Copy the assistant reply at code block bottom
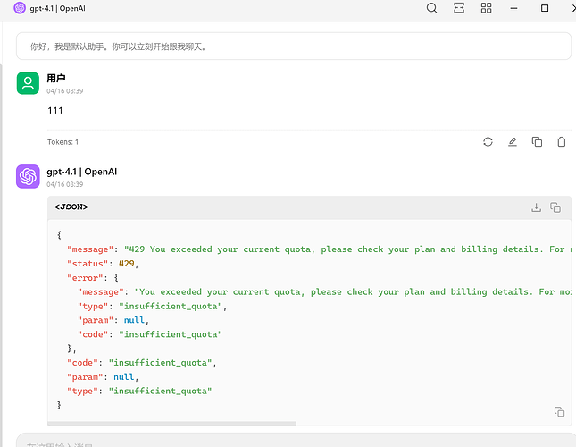Image resolution: width=576 pixels, height=447 pixels. tap(559, 412)
